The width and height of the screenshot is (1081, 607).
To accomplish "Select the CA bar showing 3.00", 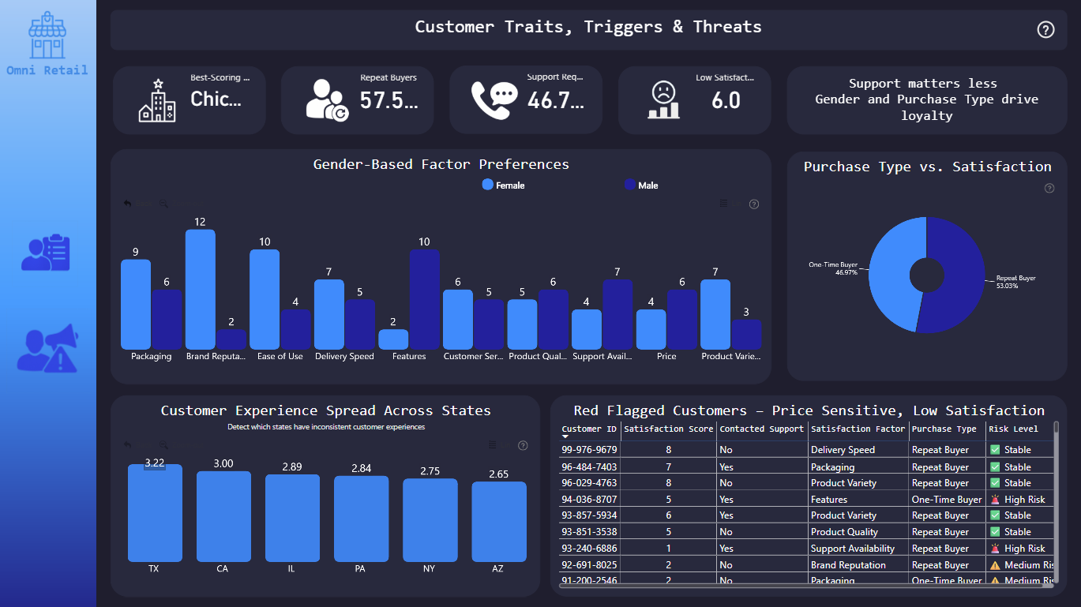I will 223,516.
